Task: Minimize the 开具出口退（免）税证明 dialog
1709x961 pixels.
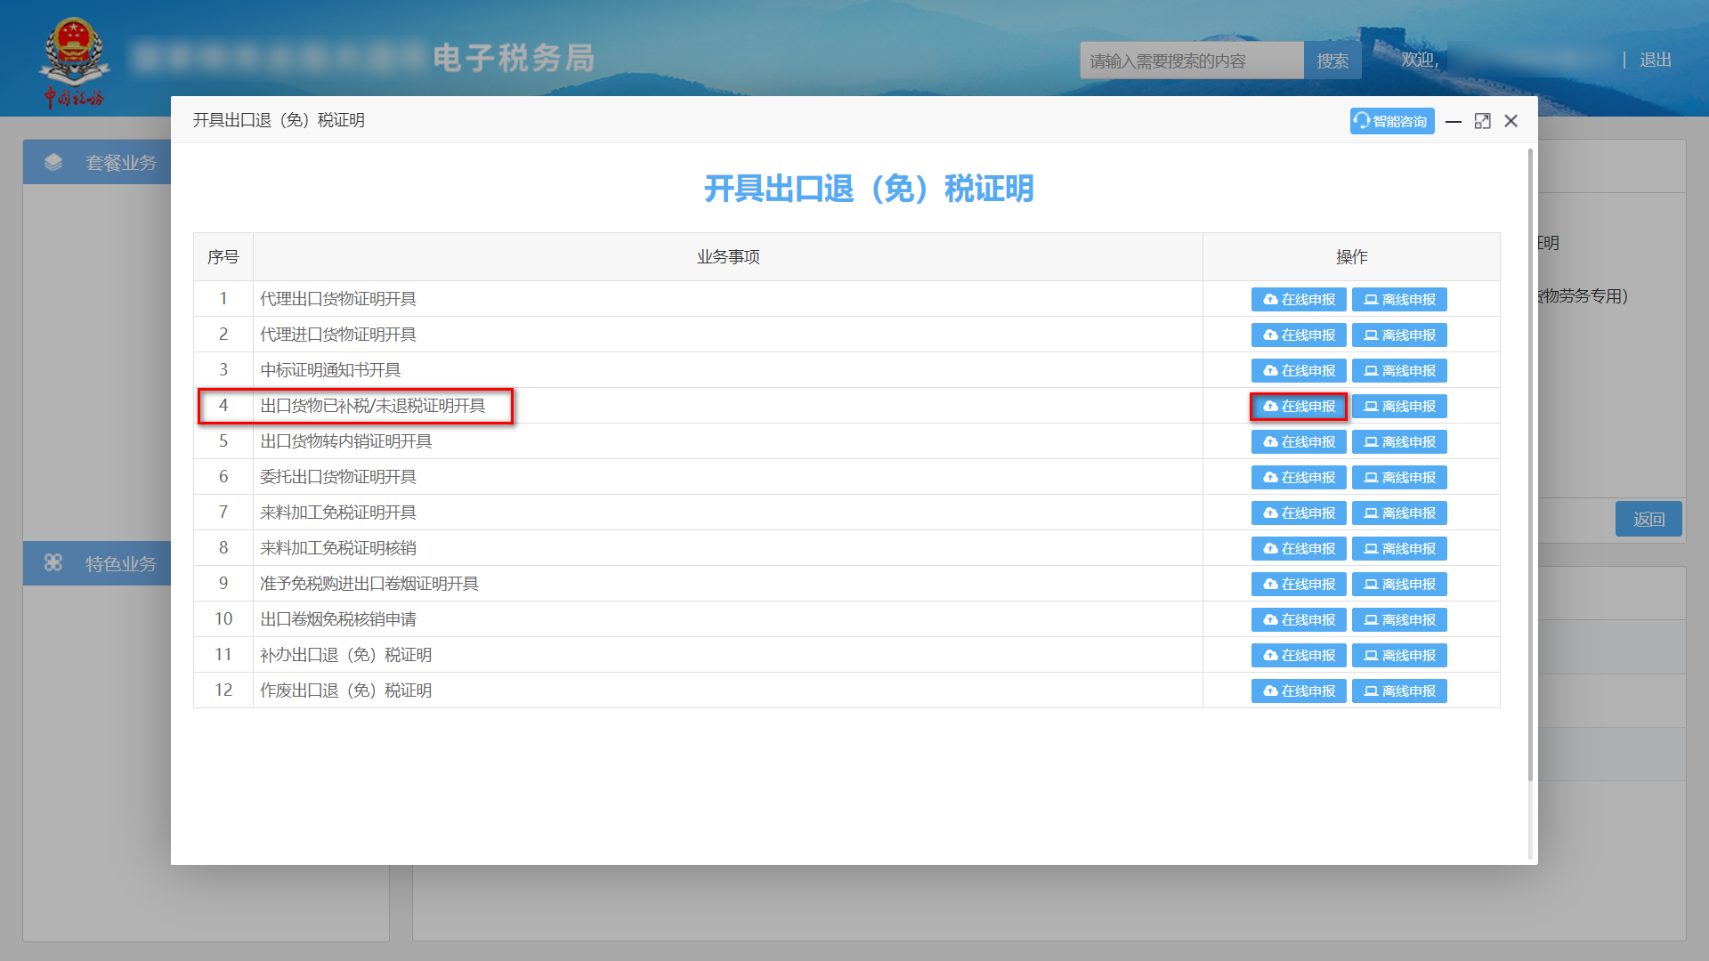Action: tap(1453, 121)
